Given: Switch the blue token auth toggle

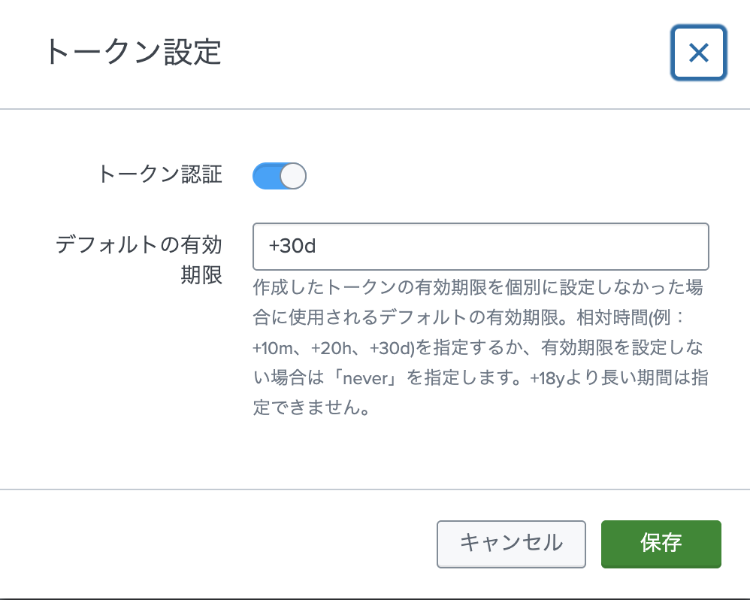Looking at the screenshot, I should (280, 175).
